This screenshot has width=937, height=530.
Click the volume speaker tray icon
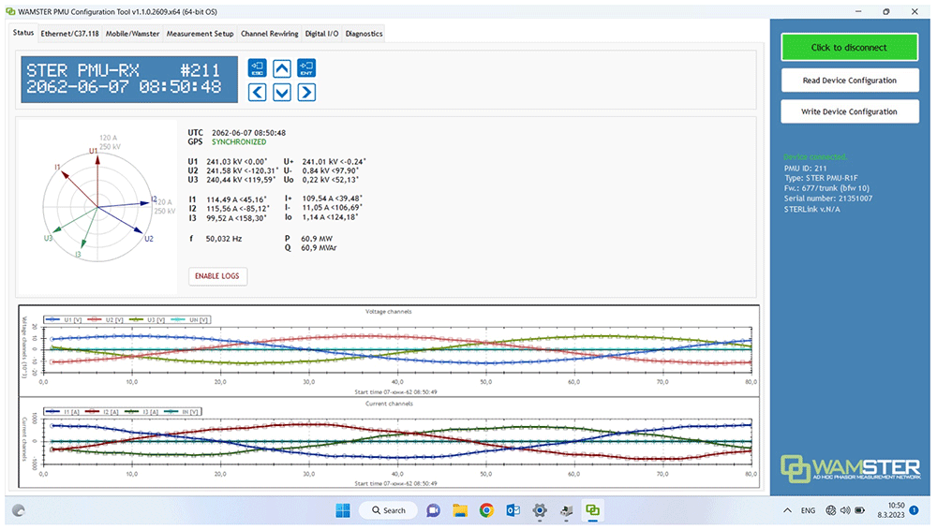845,510
